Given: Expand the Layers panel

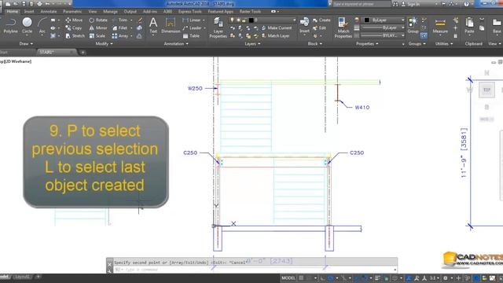Looking at the screenshot, I should pos(252,44).
